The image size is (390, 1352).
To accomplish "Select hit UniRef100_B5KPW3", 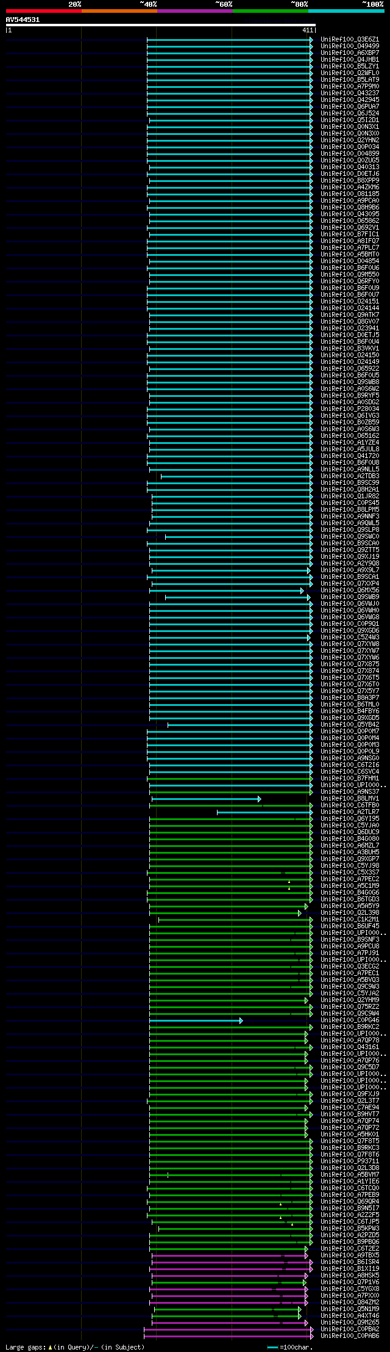I will (350, 1229).
